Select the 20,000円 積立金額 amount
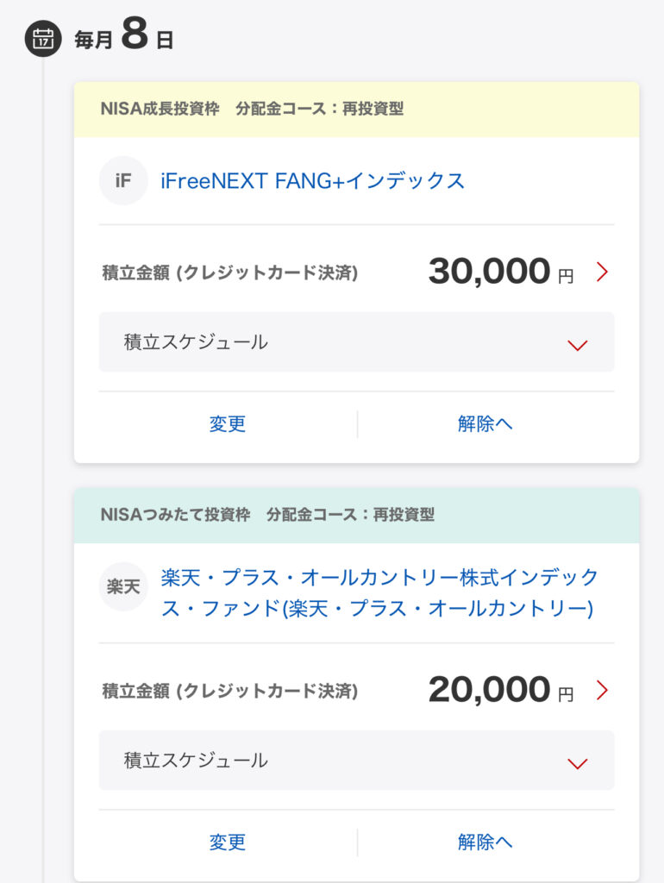 489,690
